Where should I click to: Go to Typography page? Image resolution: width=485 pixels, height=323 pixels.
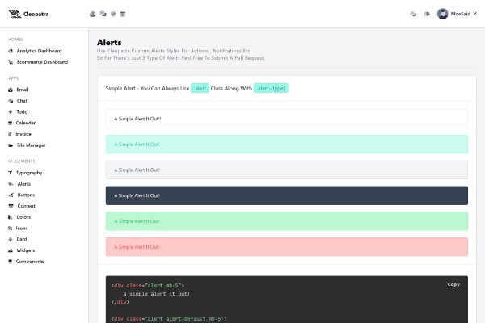[29, 173]
